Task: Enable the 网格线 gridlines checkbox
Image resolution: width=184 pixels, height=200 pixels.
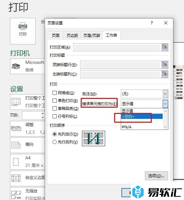Action: coord(54,93)
